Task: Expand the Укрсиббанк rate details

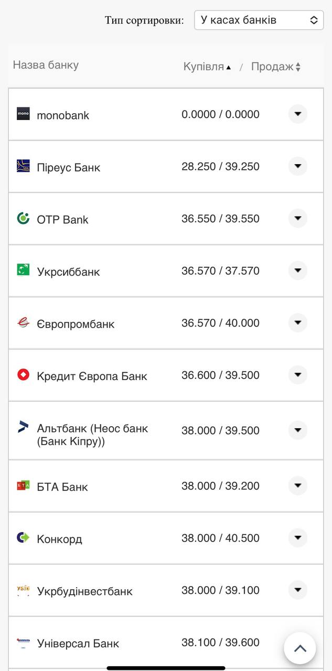Action: click(297, 271)
